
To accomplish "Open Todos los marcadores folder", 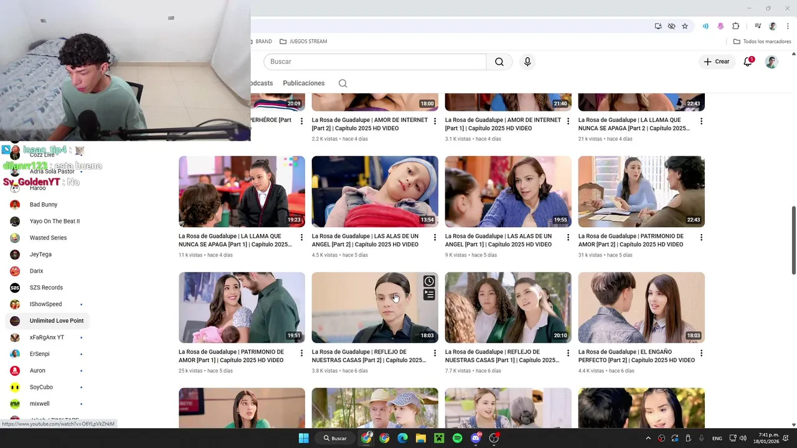I will [762, 41].
